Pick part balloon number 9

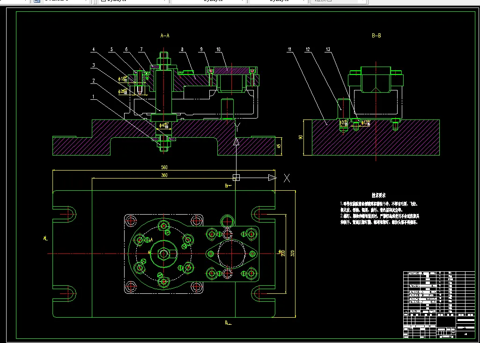click(201, 49)
